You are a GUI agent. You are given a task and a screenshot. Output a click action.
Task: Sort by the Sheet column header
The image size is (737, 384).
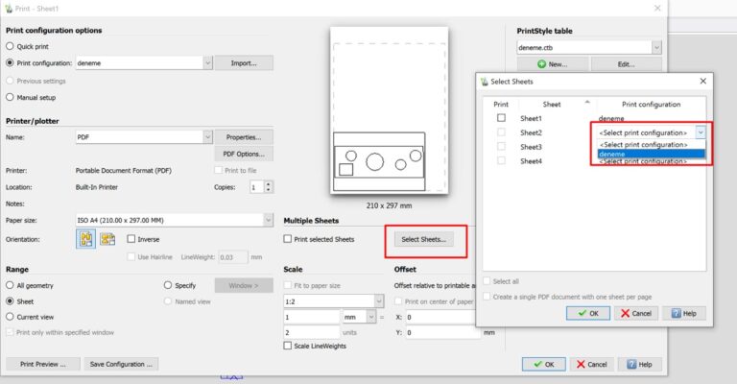click(x=552, y=104)
